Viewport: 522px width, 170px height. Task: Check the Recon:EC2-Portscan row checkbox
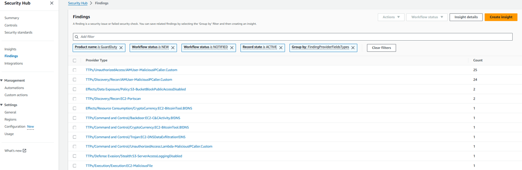point(75,99)
